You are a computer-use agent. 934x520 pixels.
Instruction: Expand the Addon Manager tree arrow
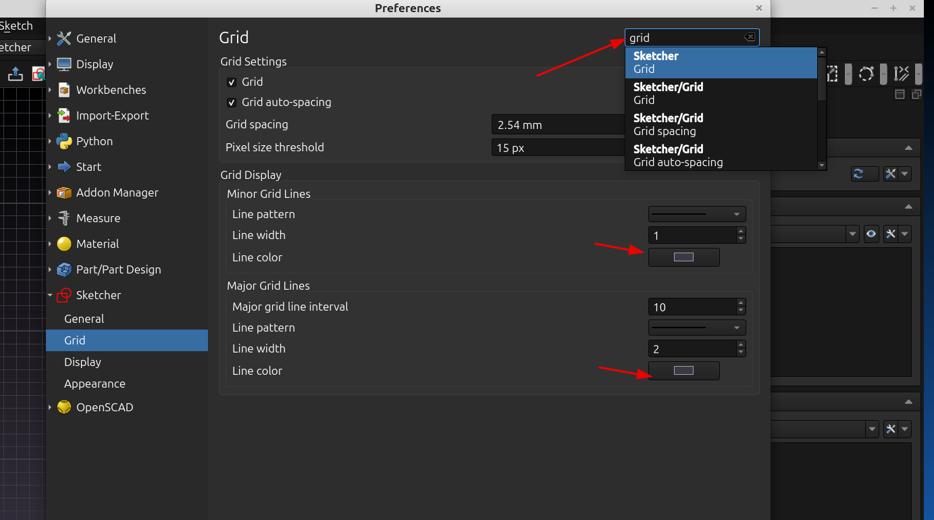coord(50,192)
